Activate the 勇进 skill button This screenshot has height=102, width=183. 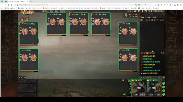pos(143,95)
